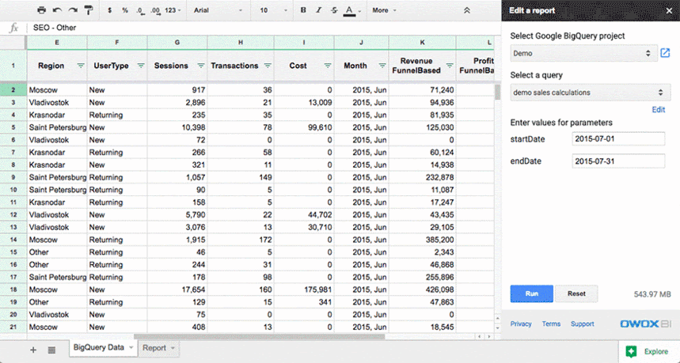Screen dimensions: 680x363
Task: Click the Select all corner cell
Action: [x=13, y=43]
